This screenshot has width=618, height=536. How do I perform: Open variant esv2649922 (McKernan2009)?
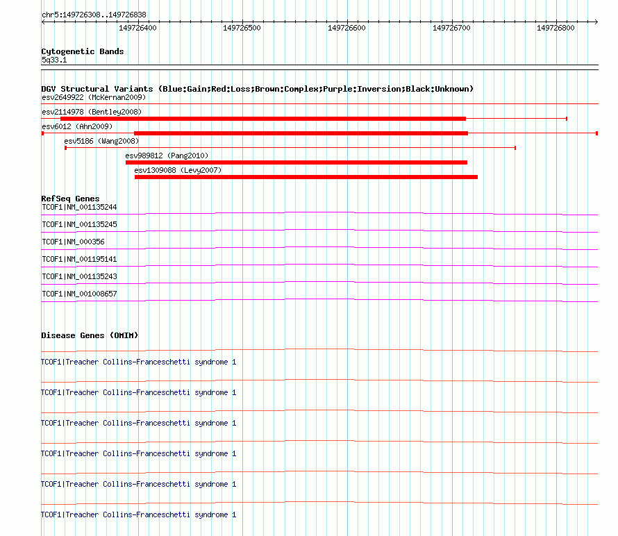tap(94, 97)
